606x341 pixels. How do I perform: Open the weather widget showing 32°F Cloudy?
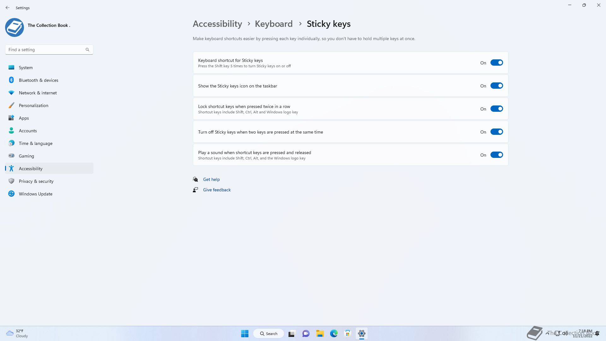pyautogui.click(x=17, y=333)
